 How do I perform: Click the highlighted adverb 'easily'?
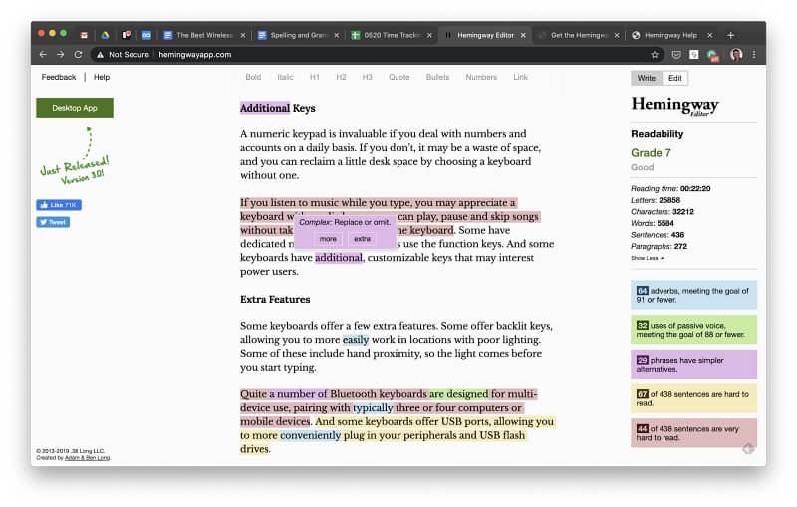click(356, 340)
